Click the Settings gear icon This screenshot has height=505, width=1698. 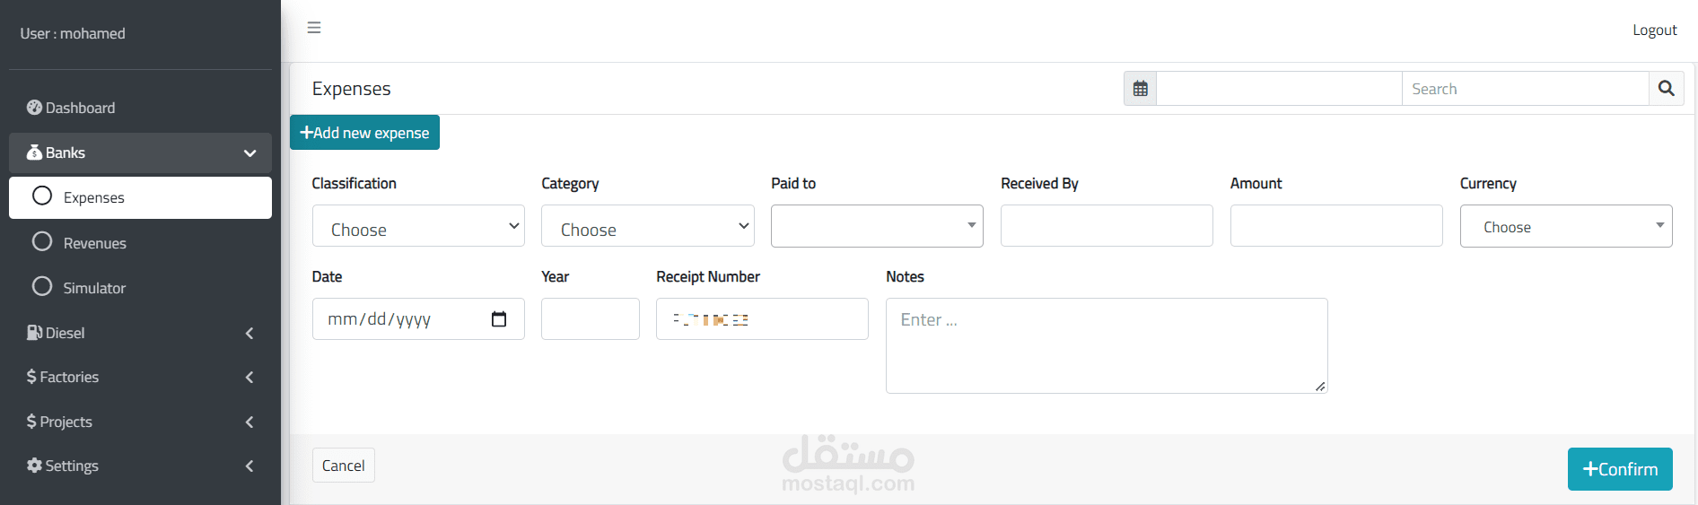[34, 466]
